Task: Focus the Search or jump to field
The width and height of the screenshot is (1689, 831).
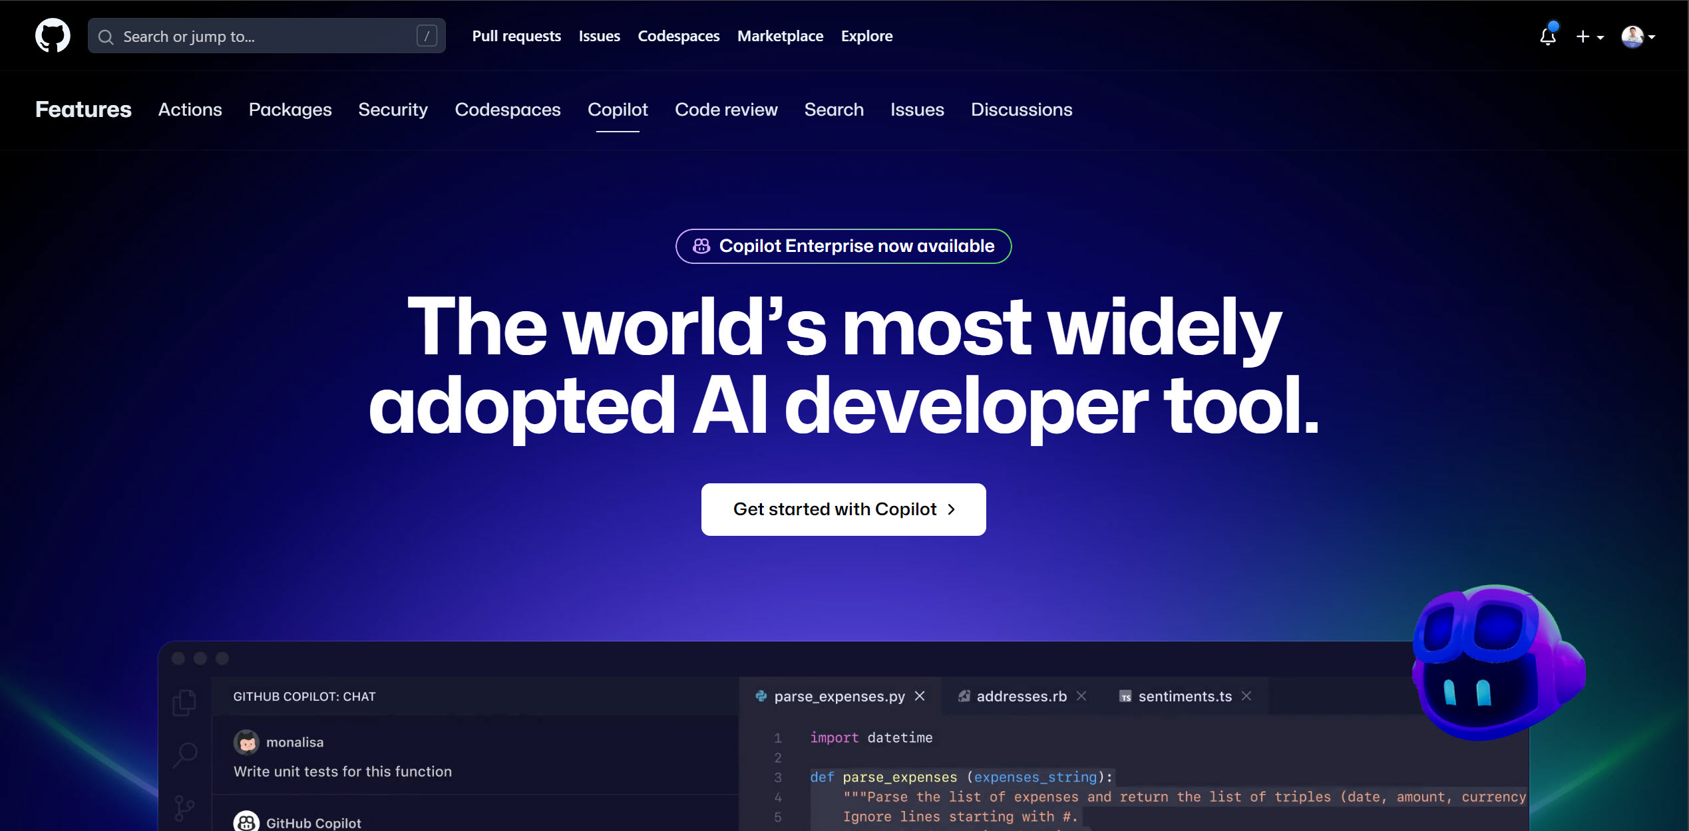Action: [260, 36]
